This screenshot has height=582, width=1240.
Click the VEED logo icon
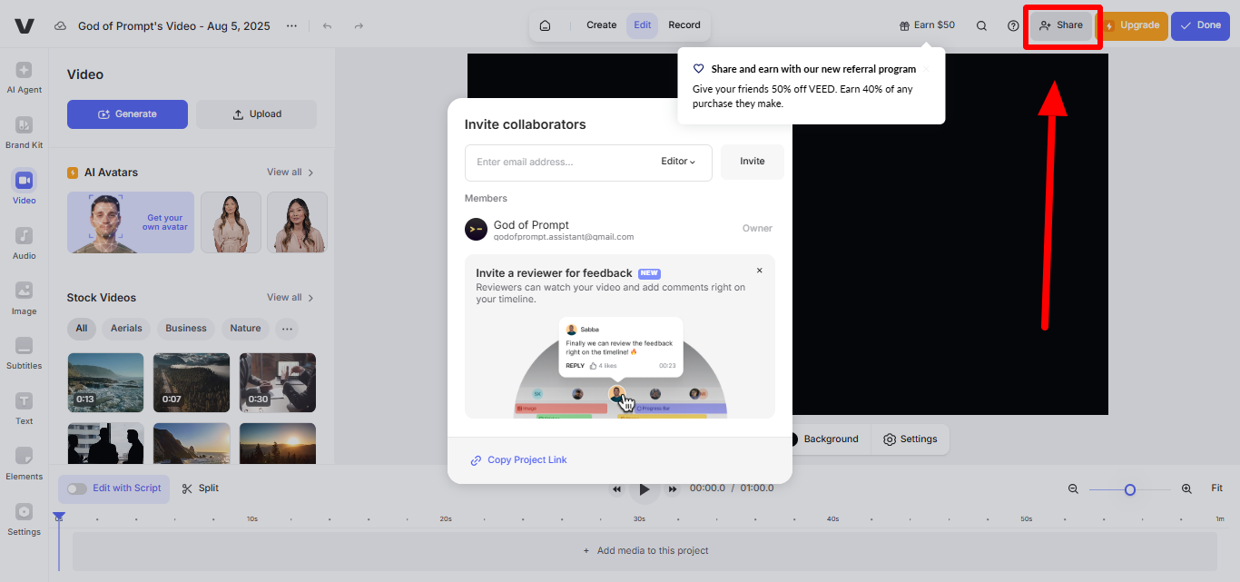click(x=25, y=26)
